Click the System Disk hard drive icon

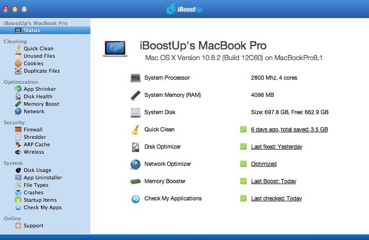(x=136, y=112)
